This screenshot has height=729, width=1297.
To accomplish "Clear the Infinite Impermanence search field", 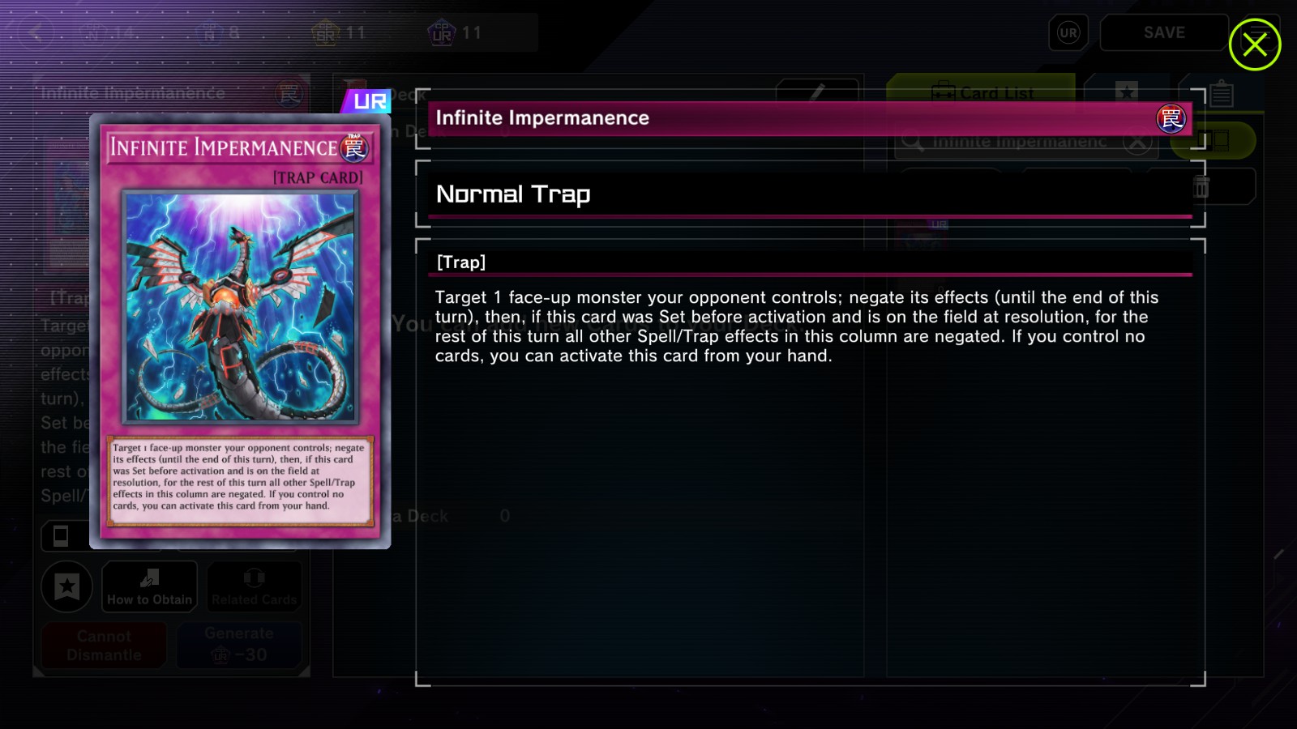I will point(1137,143).
